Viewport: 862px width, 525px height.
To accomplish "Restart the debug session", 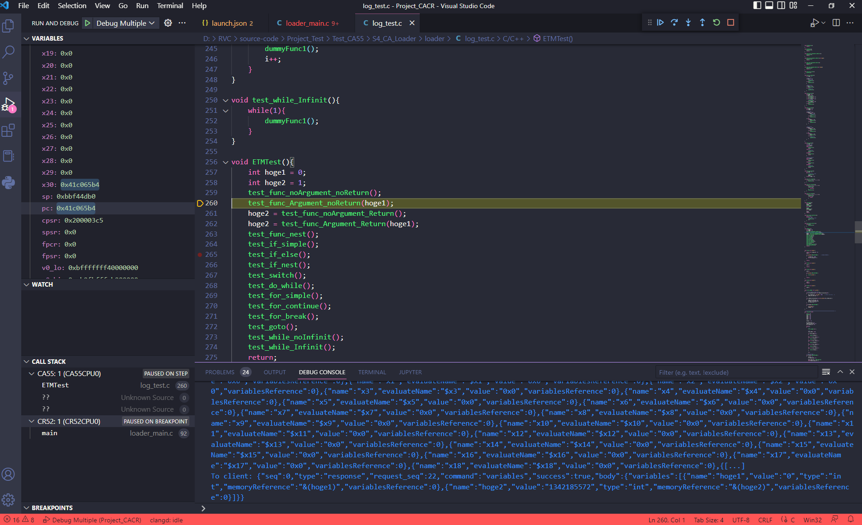I will [716, 23].
